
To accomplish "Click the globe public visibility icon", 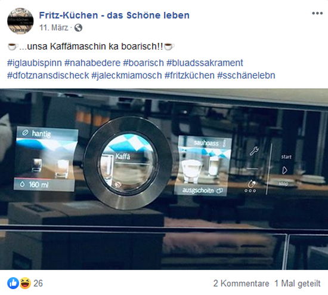I will click(x=79, y=27).
